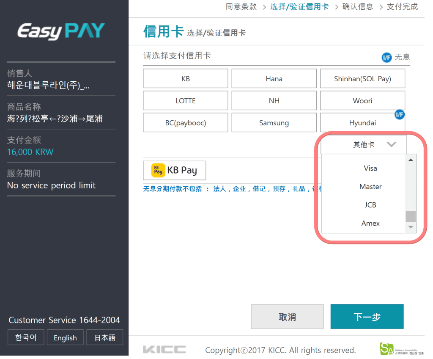Click the 取消 cancel button

(x=287, y=317)
